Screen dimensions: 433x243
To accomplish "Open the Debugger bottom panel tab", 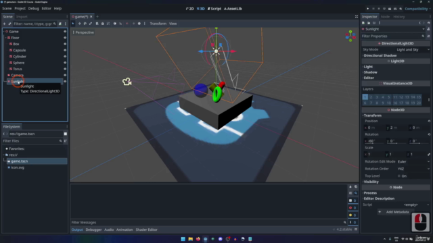I will (93, 230).
